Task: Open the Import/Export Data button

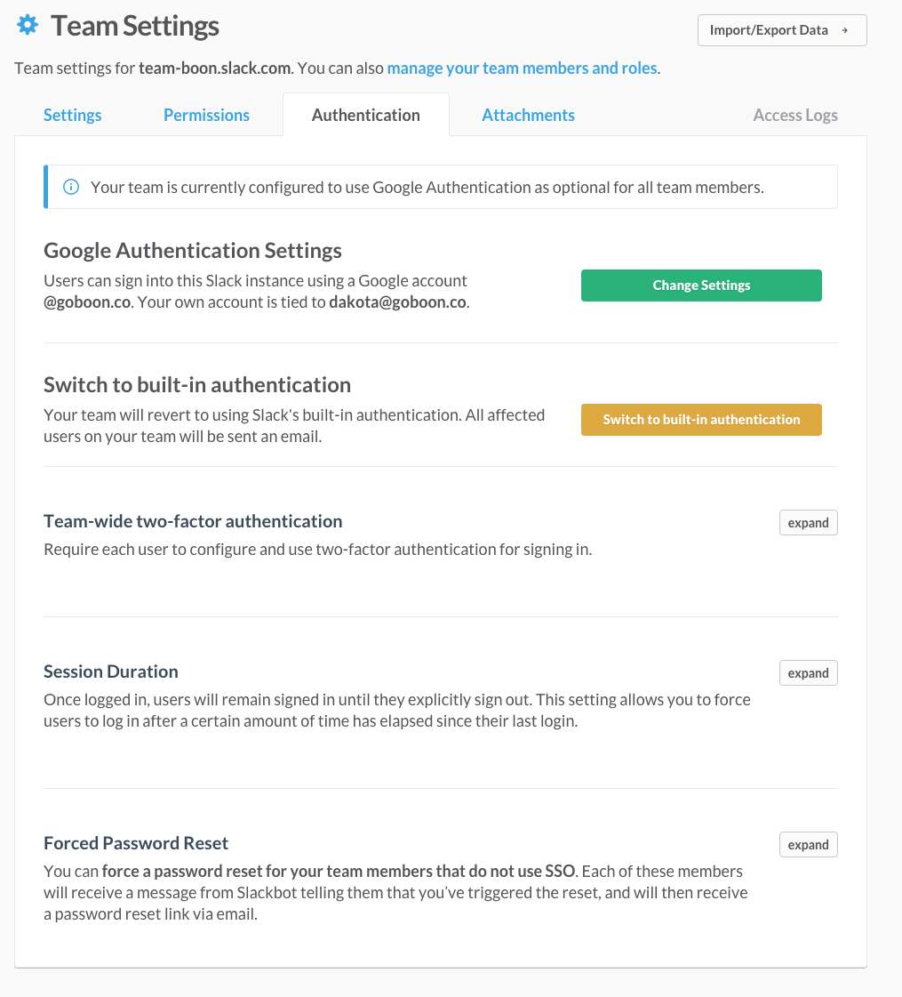Action: 782,30
